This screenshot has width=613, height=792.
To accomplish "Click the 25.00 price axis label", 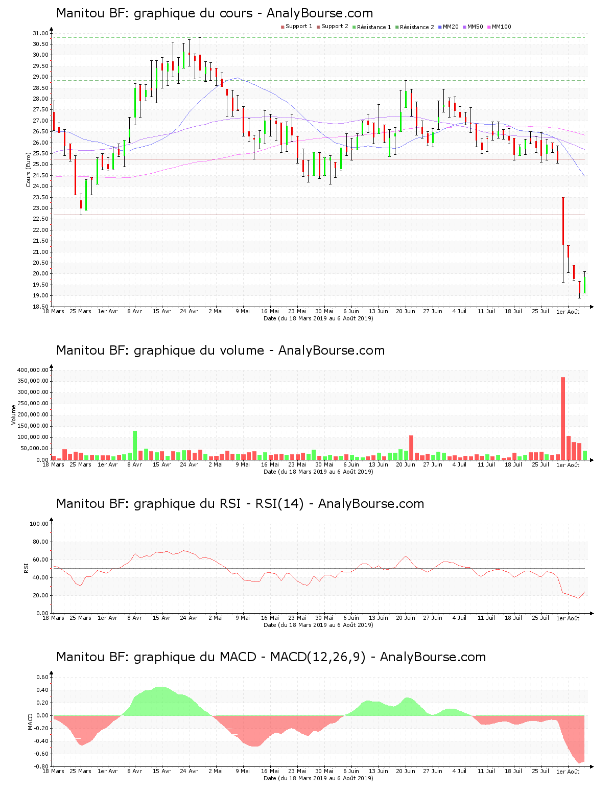I will [40, 165].
